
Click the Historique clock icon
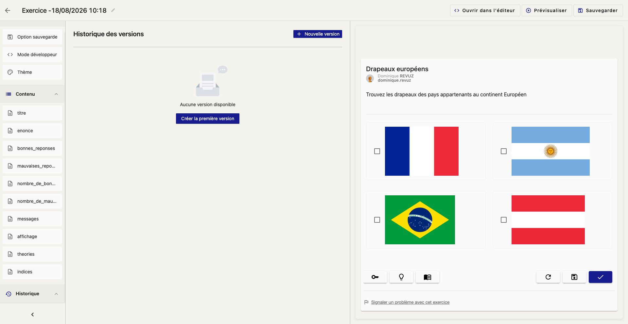click(x=9, y=294)
